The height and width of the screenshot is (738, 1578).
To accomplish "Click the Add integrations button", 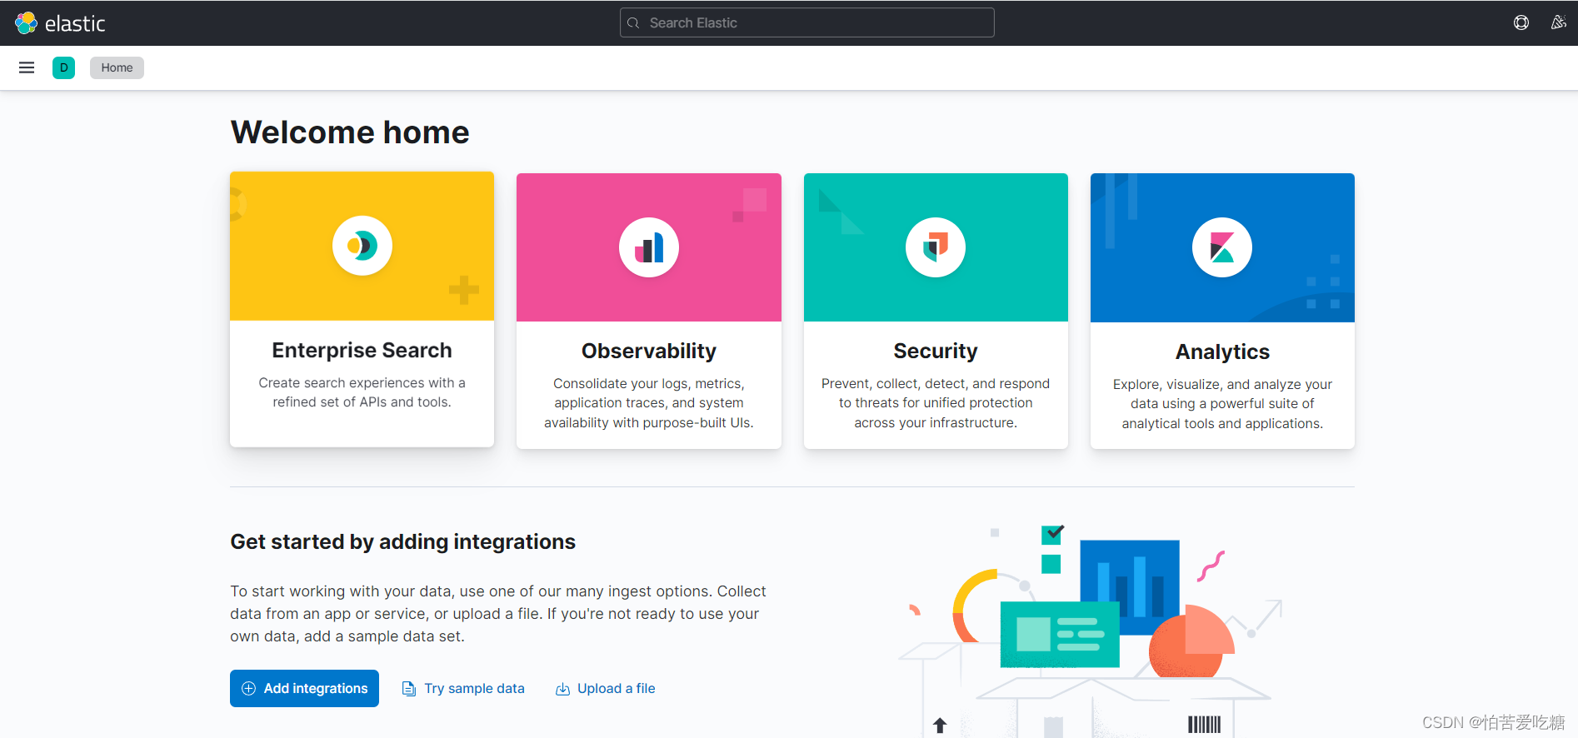I will [304, 688].
